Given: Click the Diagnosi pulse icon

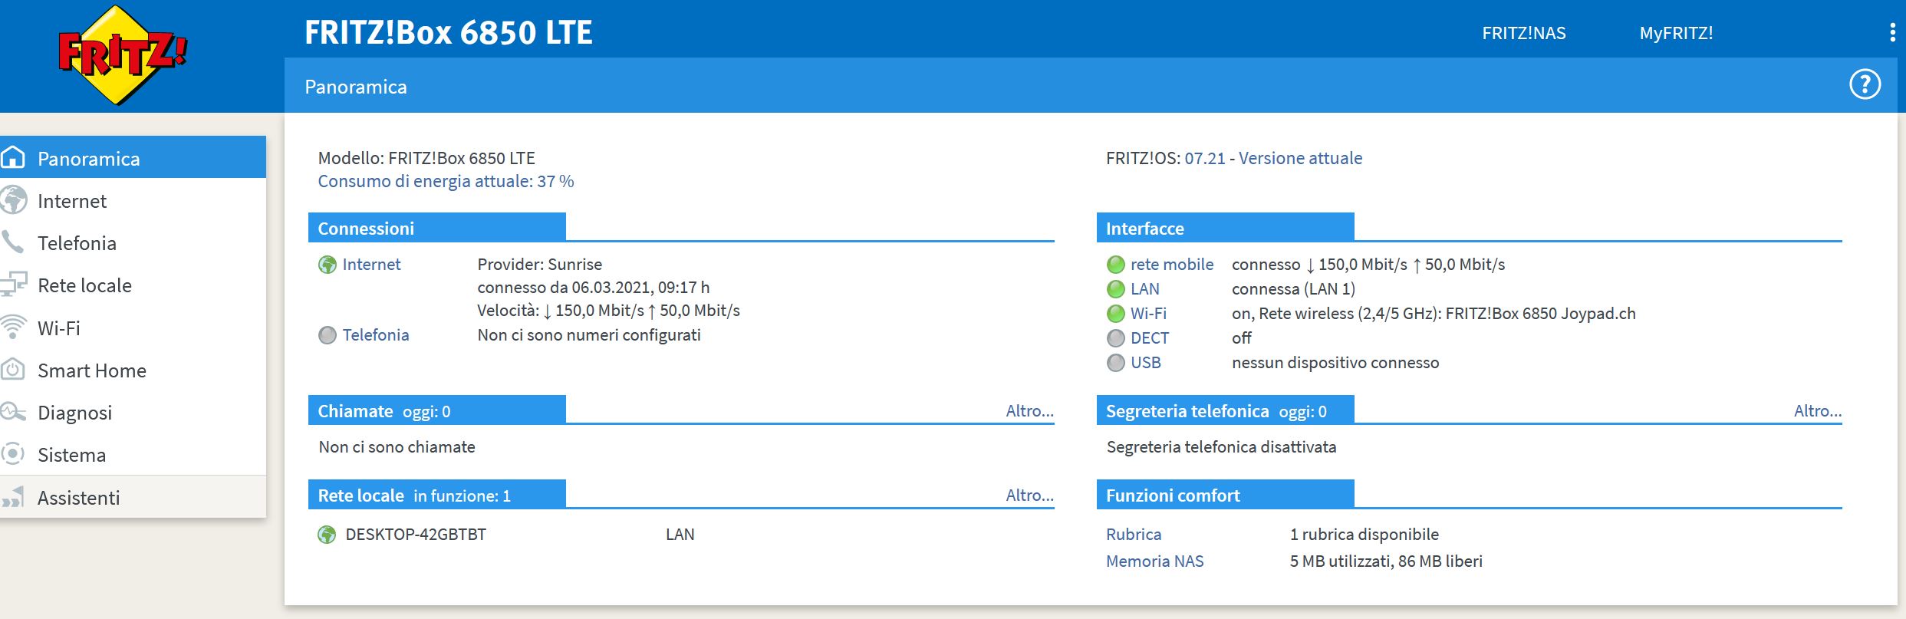Looking at the screenshot, I should click(x=13, y=412).
